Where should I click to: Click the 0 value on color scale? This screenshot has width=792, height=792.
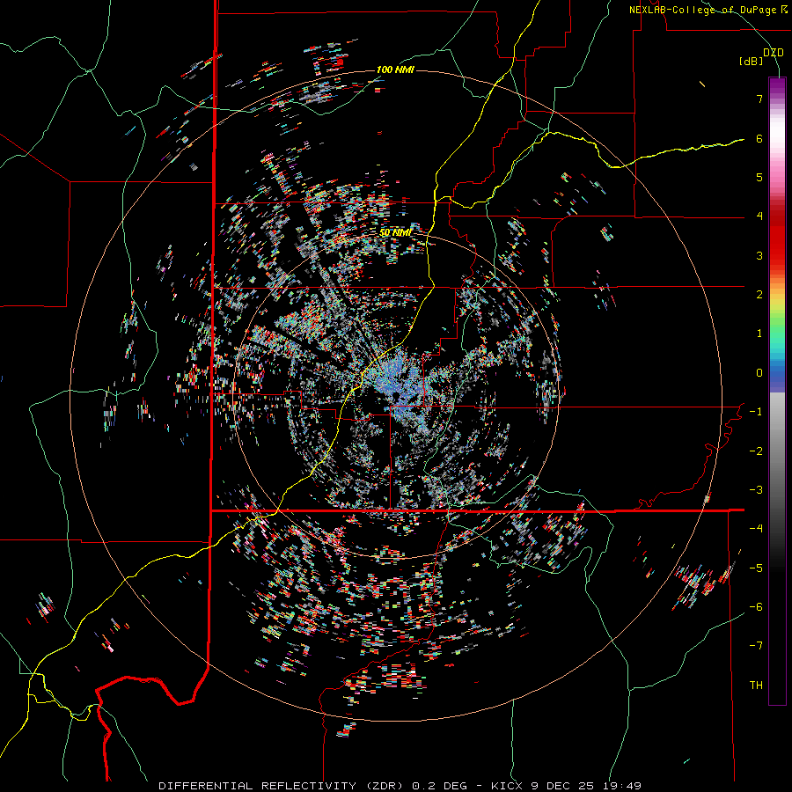click(759, 373)
